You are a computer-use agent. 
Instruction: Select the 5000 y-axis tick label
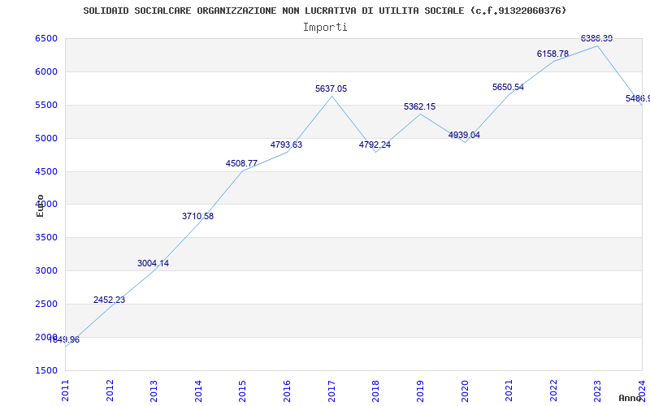46,138
